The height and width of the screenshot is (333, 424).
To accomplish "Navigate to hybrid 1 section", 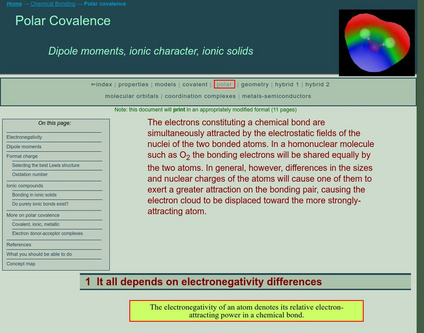I will (287, 84).
